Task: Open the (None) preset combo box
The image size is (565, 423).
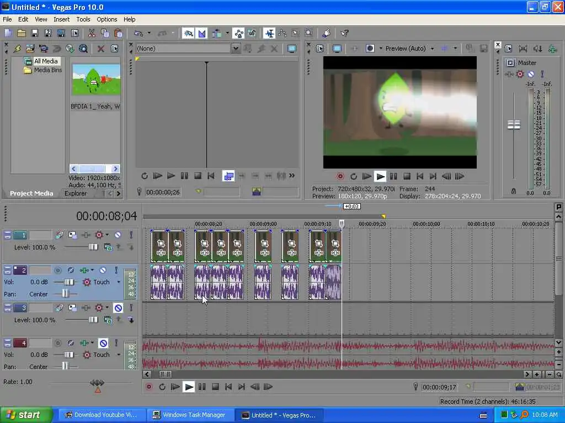Action: (x=235, y=48)
